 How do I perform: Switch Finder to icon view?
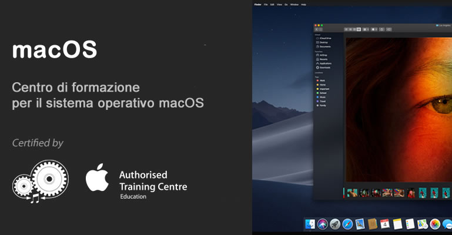pos(346,29)
